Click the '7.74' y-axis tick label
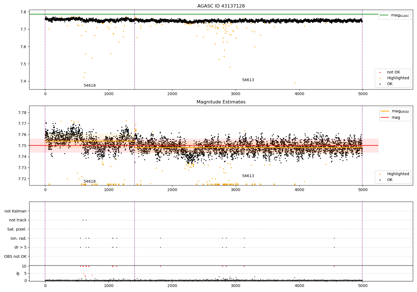Image resolution: width=417 pixels, height=292 pixels. (x=22, y=157)
